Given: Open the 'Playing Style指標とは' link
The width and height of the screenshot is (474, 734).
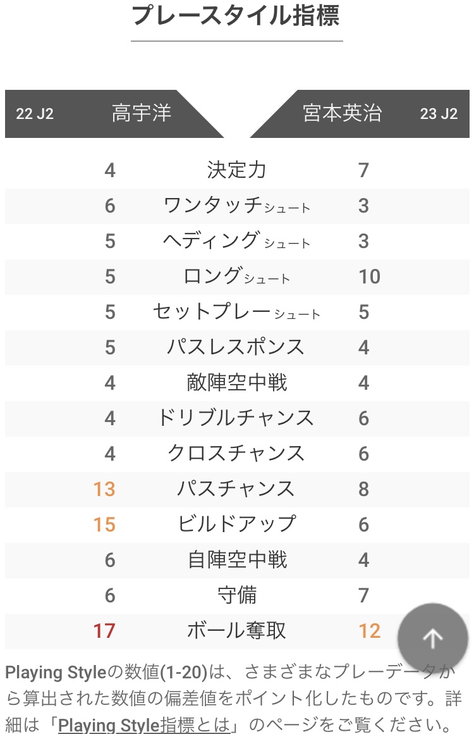Looking at the screenshot, I should 144,724.
